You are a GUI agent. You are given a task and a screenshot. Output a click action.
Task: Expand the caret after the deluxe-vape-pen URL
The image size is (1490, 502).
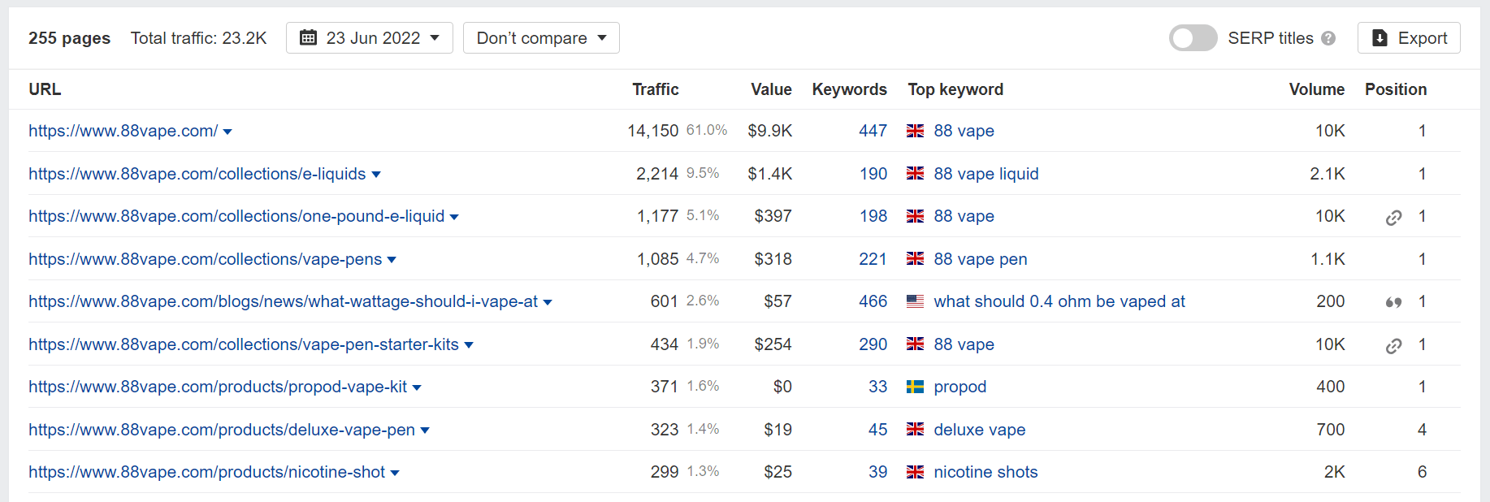point(425,431)
